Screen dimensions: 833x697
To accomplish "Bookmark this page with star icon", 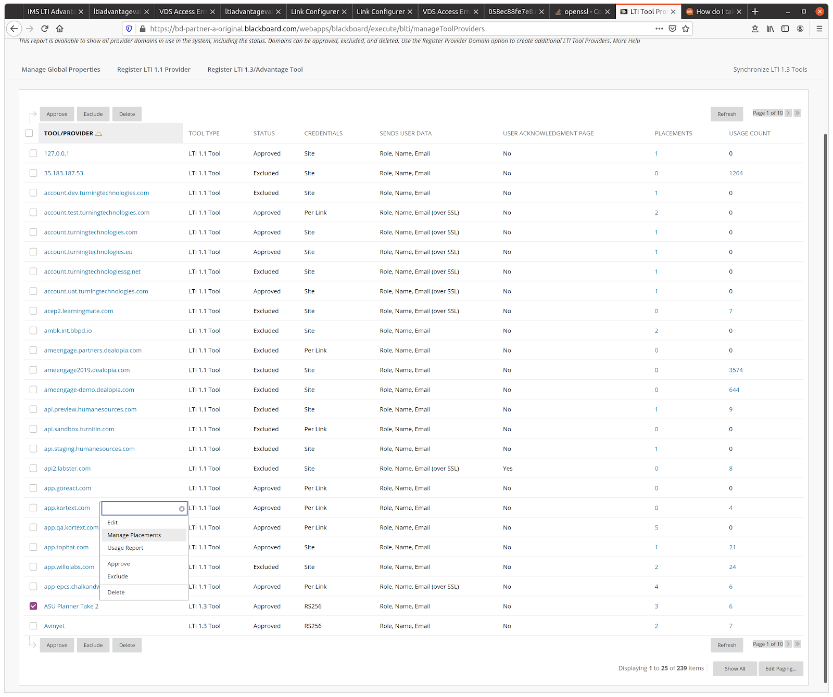I will point(686,29).
